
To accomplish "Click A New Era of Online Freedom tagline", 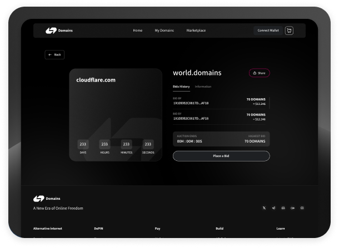I will 58,208.
